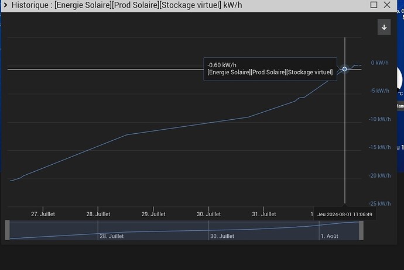
Task: Click the '30. Juillet' x-axis label
Action: (x=208, y=214)
